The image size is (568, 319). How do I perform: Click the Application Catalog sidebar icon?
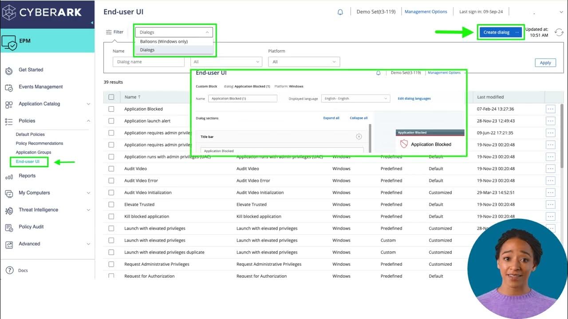[9, 105]
